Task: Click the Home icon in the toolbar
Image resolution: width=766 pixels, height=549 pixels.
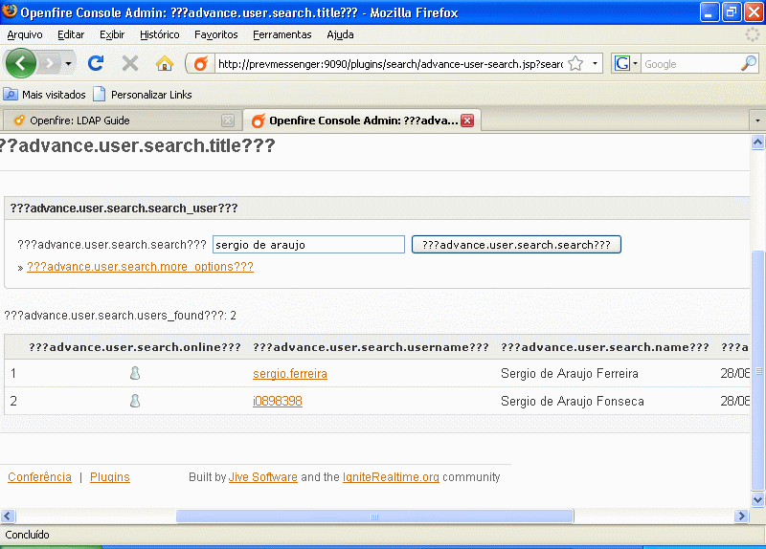Action: pos(165,63)
